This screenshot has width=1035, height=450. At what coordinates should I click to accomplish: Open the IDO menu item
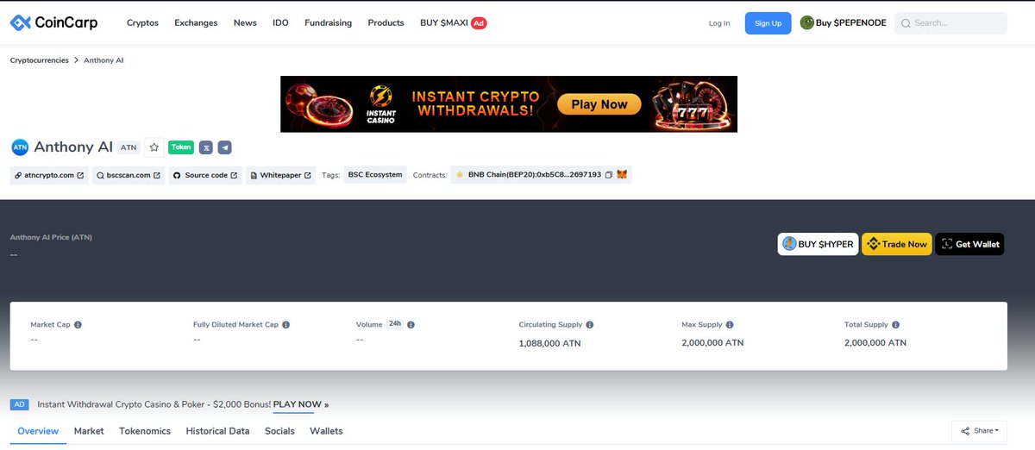(x=280, y=23)
